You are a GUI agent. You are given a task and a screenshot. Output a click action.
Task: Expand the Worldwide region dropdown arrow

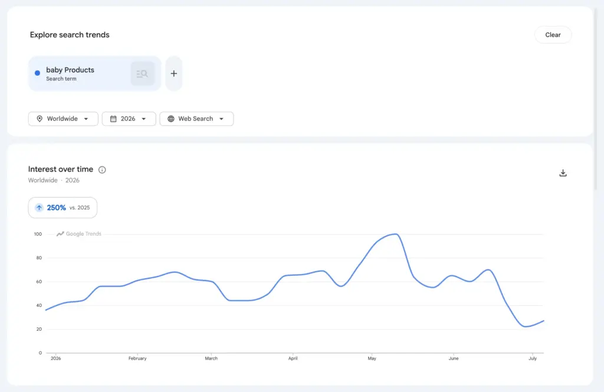click(86, 118)
